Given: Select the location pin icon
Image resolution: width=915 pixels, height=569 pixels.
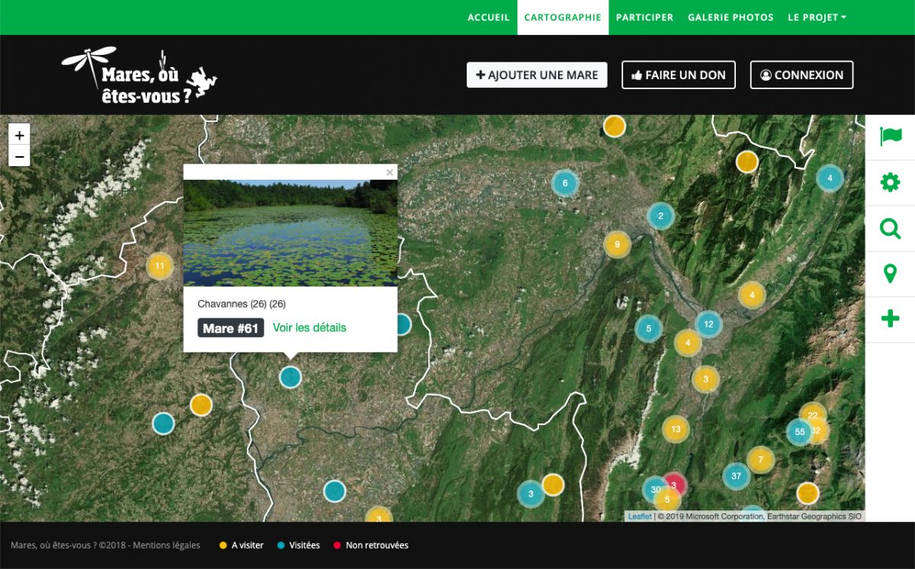Looking at the screenshot, I should tap(890, 274).
